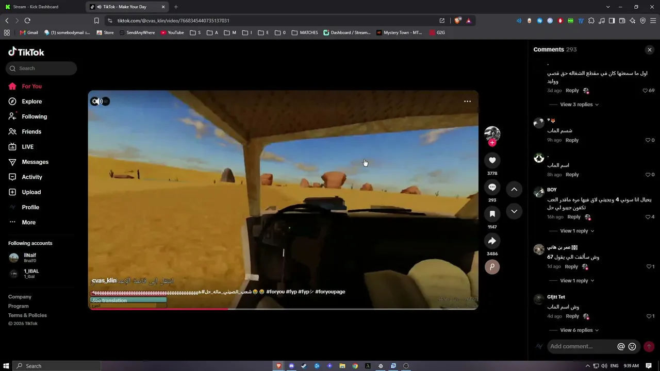Open the Program footer link

pyautogui.click(x=19, y=306)
